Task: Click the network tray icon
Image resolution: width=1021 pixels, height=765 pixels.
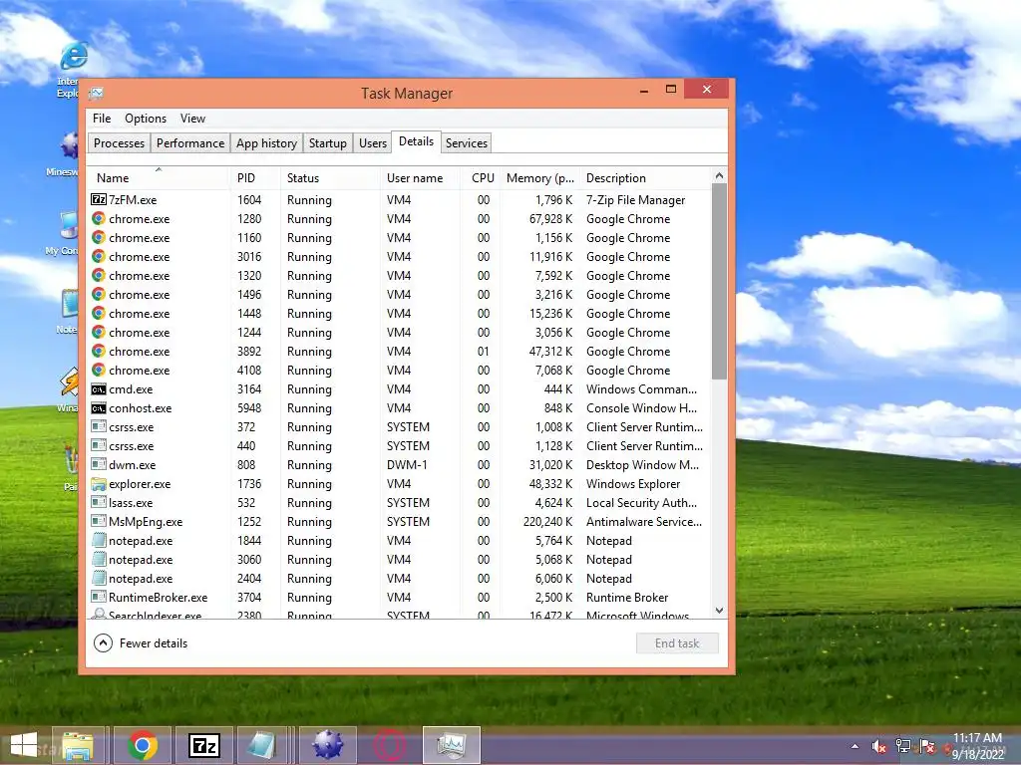Action: pos(903,747)
